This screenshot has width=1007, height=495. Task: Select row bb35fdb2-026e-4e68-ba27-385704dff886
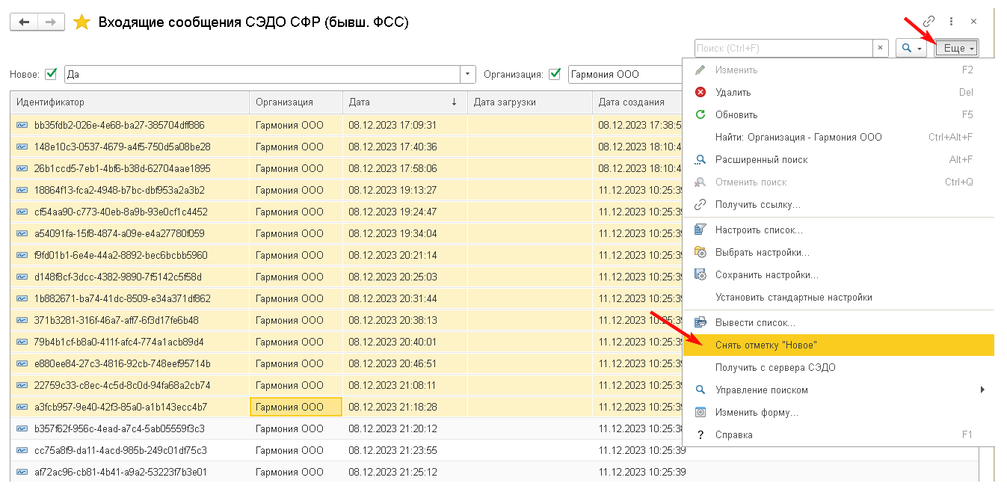pos(346,125)
